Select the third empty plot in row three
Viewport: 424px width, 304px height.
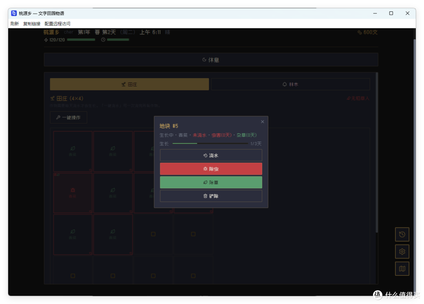tap(153, 235)
